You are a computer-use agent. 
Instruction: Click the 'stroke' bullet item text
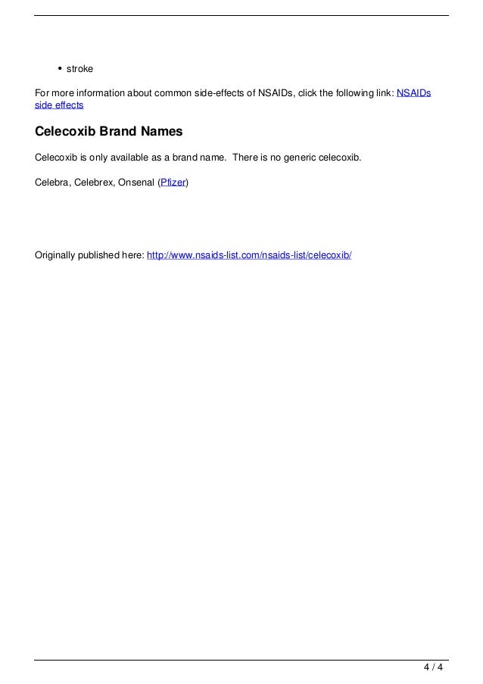(x=79, y=69)
